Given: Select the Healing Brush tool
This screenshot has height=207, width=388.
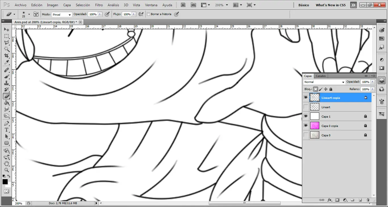Looking at the screenshot, I should click(x=7, y=70).
